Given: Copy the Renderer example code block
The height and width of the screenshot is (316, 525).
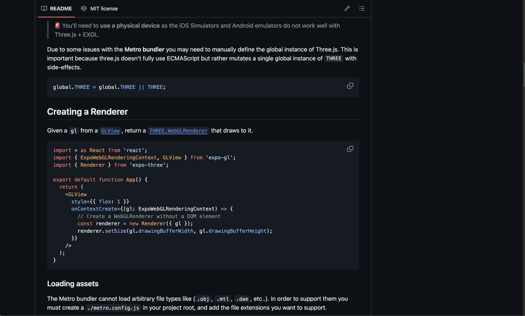Looking at the screenshot, I should [x=350, y=149].
